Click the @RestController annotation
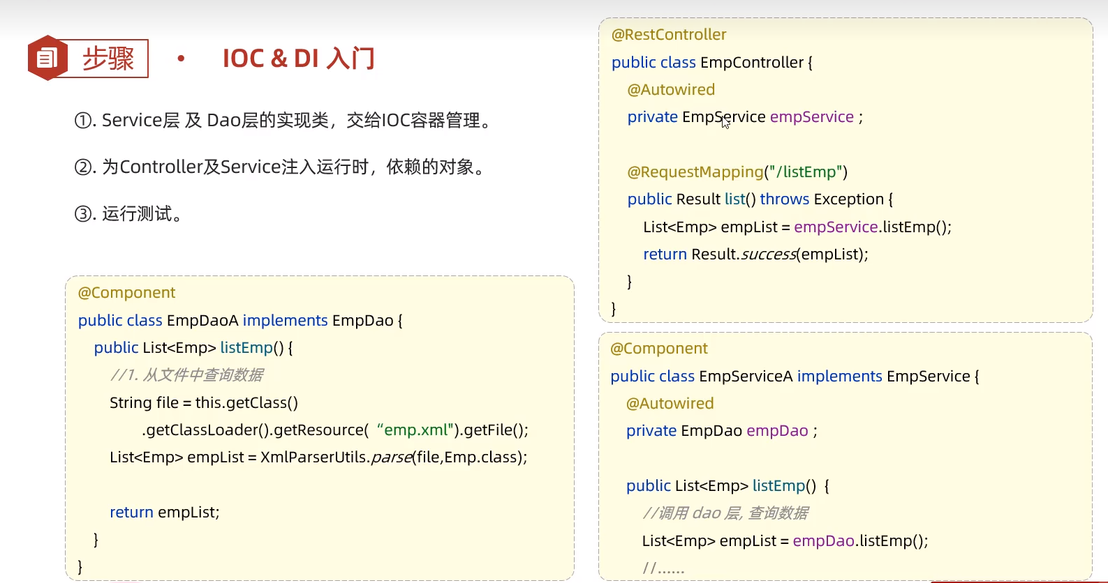The image size is (1108, 583). click(669, 35)
